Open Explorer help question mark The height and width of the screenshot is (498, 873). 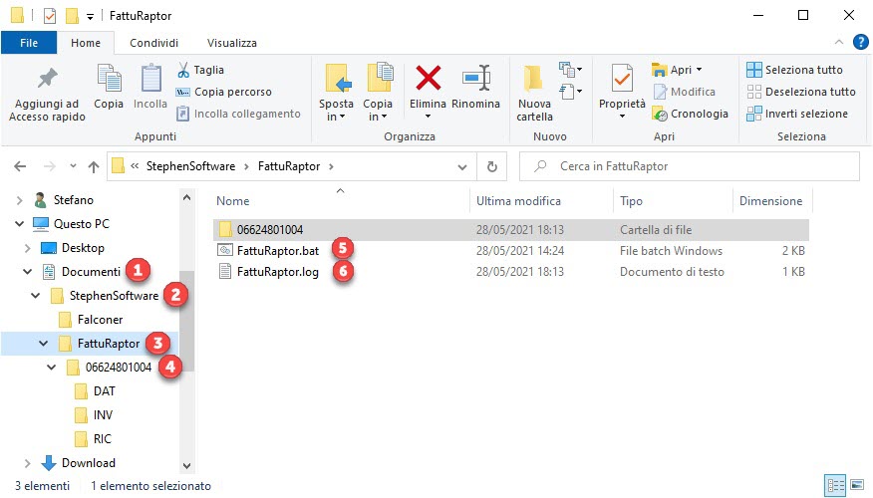(x=861, y=42)
